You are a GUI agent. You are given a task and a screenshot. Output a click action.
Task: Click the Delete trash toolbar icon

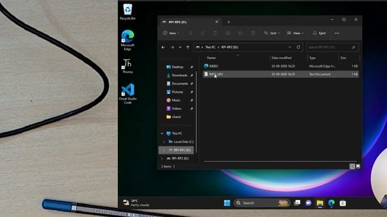click(253, 33)
